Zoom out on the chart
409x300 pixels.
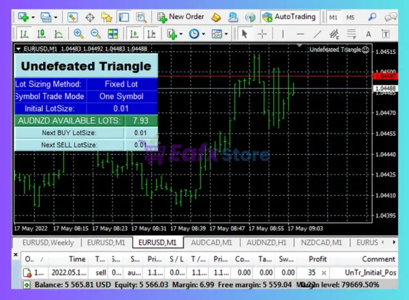point(95,34)
